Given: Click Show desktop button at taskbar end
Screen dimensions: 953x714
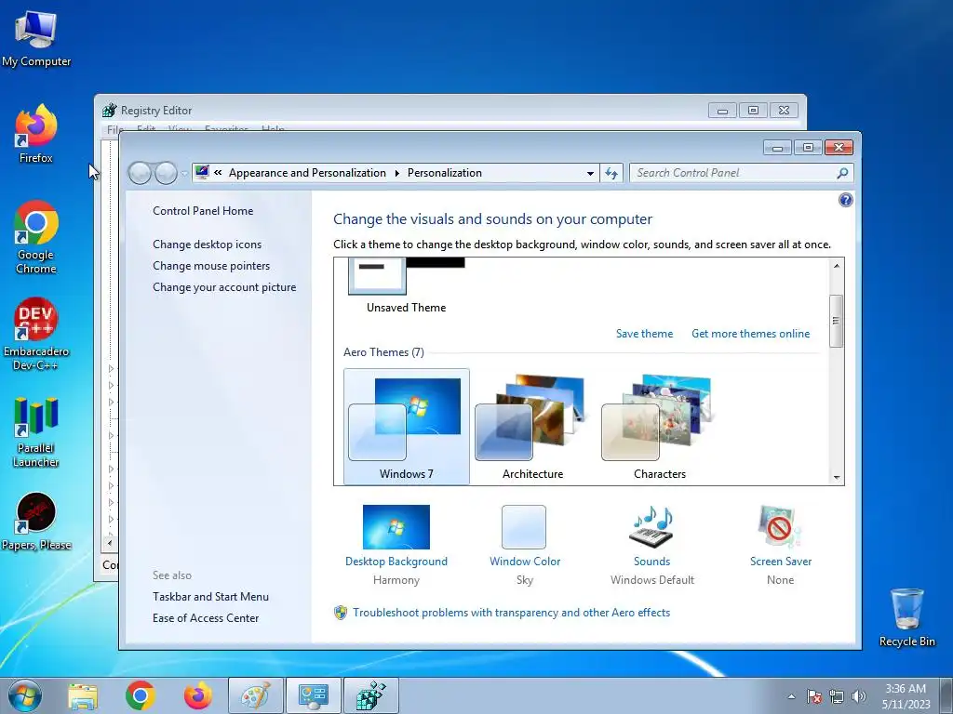Looking at the screenshot, I should pos(947,695).
